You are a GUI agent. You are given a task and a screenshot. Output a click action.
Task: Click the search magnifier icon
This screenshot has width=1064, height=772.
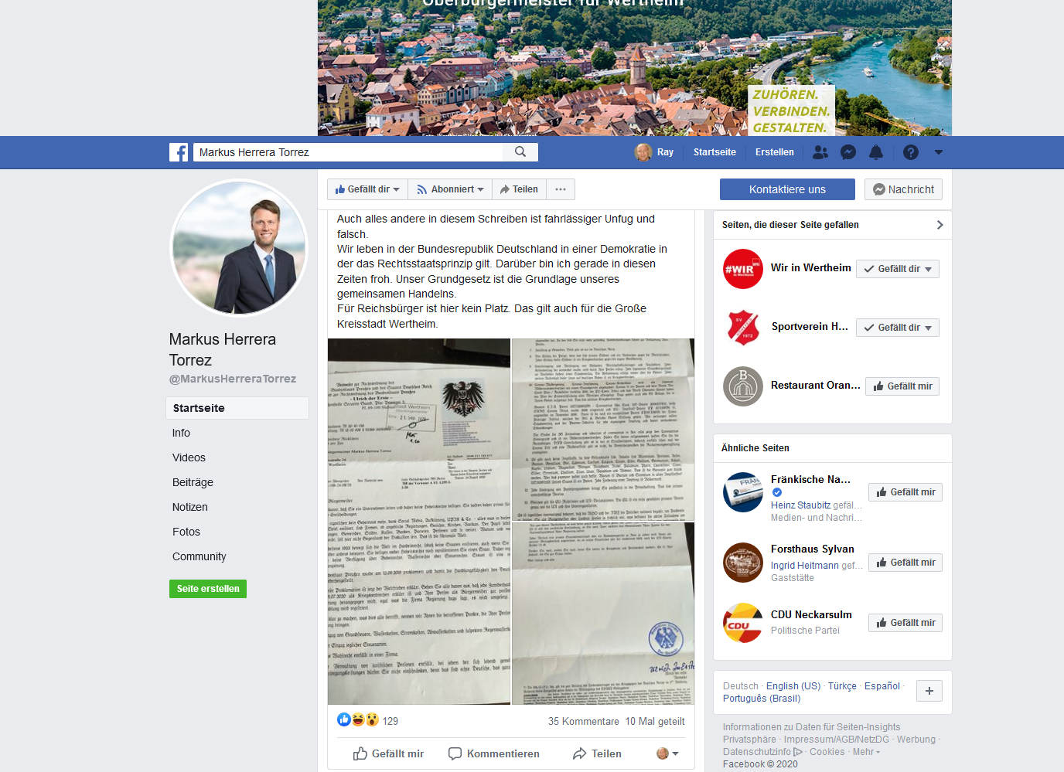520,152
